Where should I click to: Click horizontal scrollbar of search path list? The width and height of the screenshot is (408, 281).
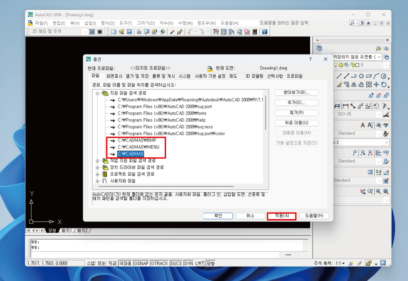[x=166, y=186]
